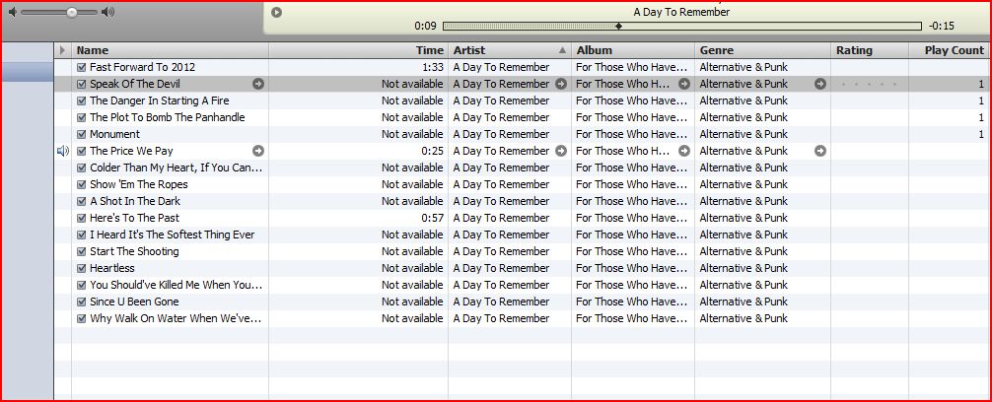Click the artist arrow icon in Speak Of The Devil row
Screen dimensions: 992x402
[560, 84]
